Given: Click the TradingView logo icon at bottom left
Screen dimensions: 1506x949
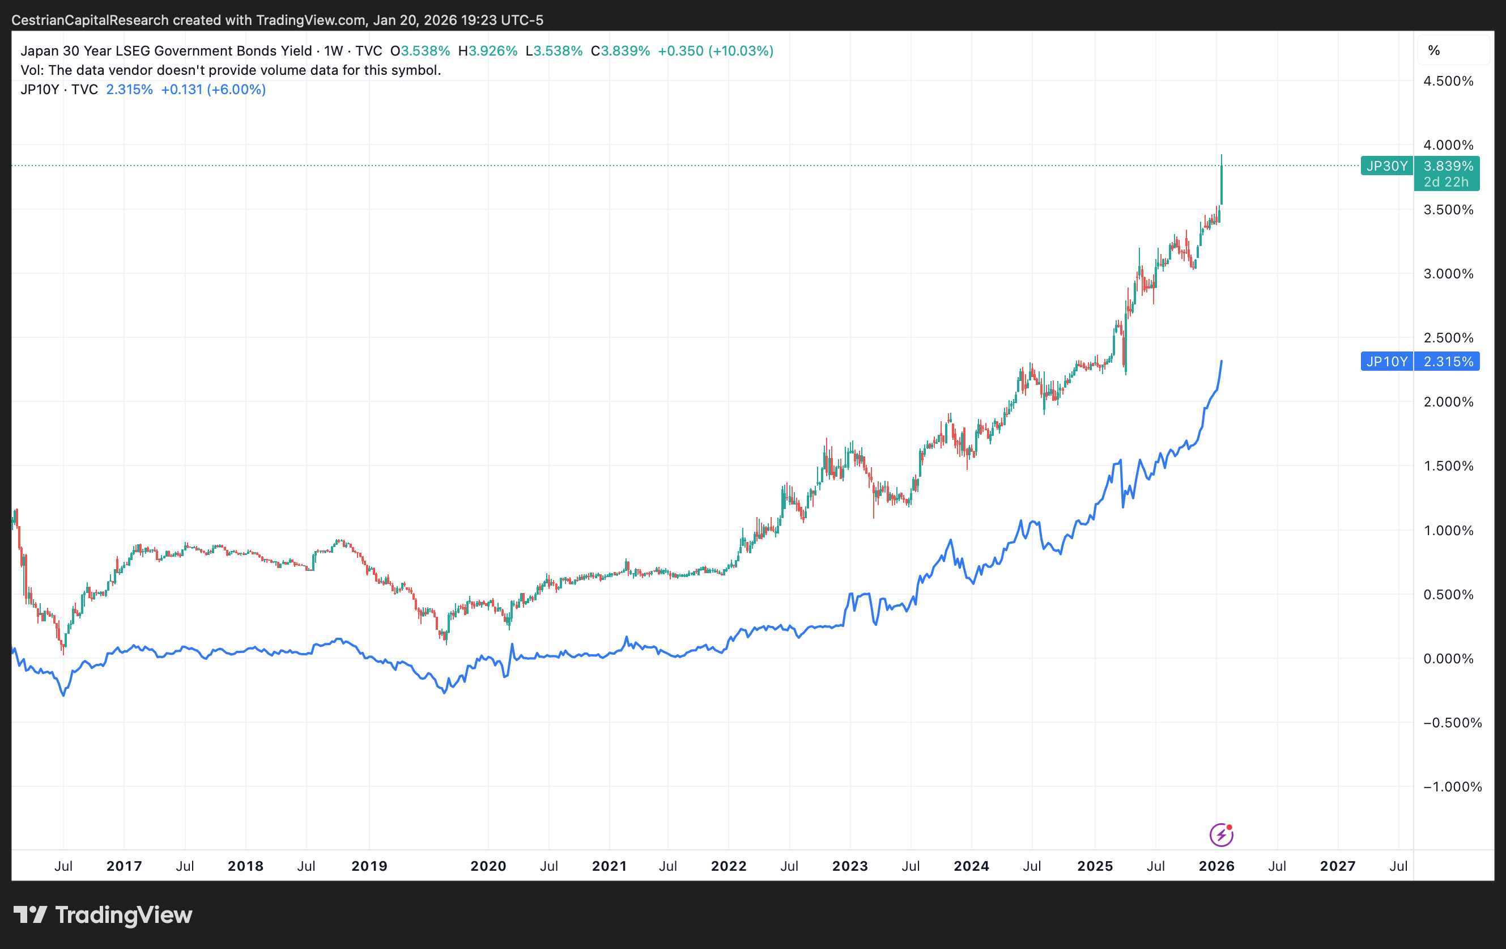Looking at the screenshot, I should [29, 914].
